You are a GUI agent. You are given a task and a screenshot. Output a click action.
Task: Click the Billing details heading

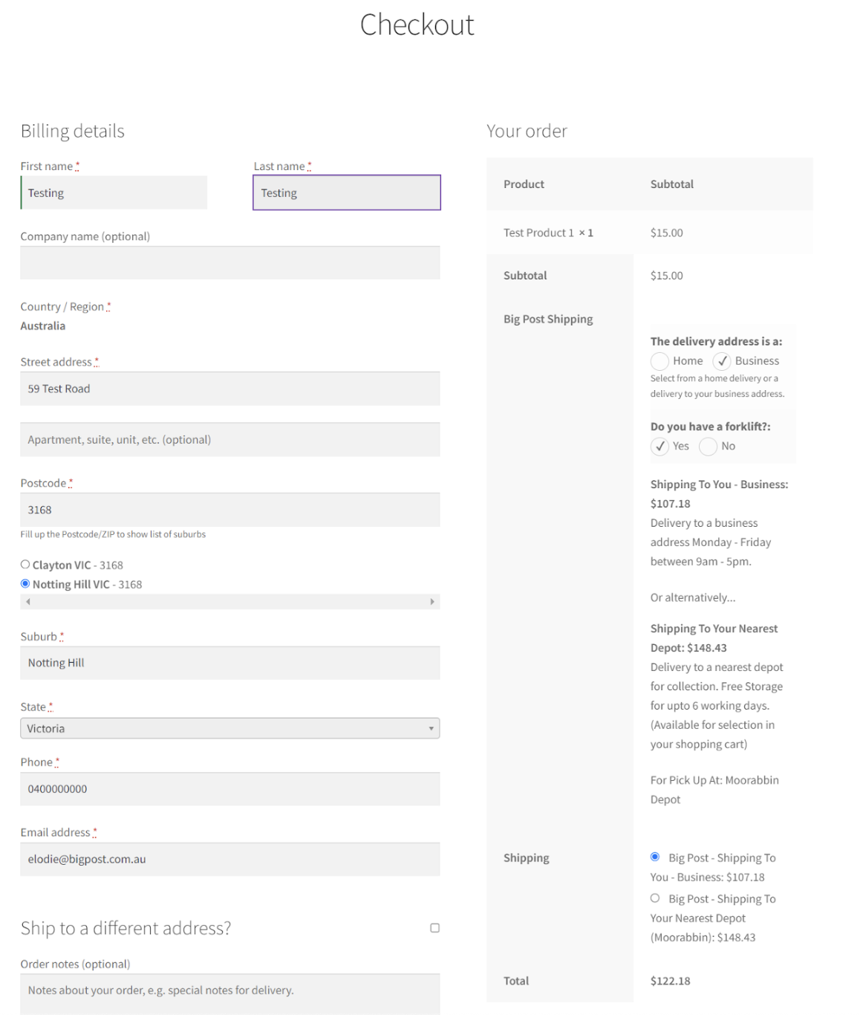tap(73, 131)
